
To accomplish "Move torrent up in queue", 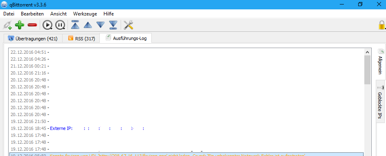I will pos(88,25).
